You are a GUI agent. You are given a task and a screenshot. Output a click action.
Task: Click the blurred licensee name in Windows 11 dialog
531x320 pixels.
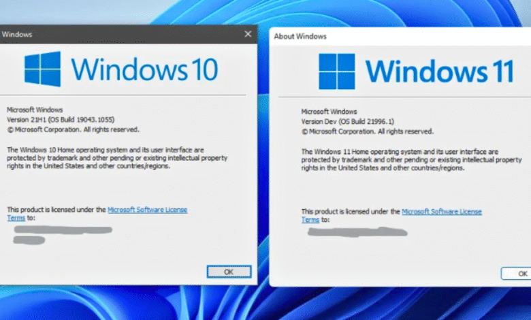click(357, 231)
